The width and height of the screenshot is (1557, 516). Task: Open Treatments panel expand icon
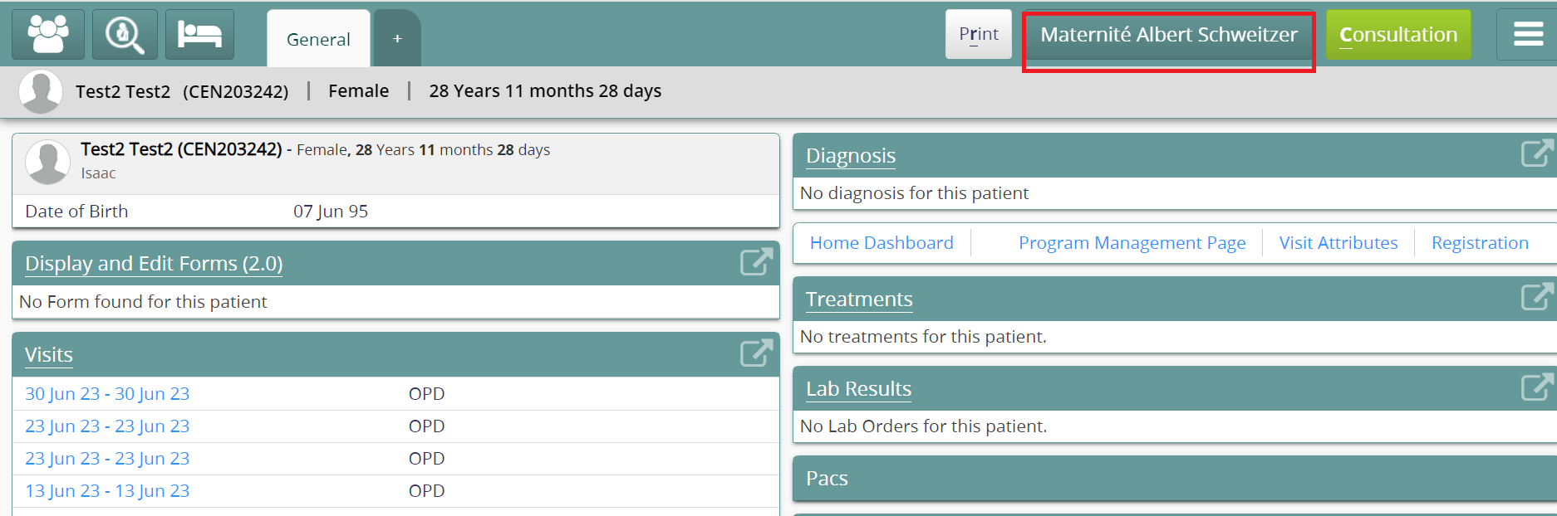tap(1536, 297)
